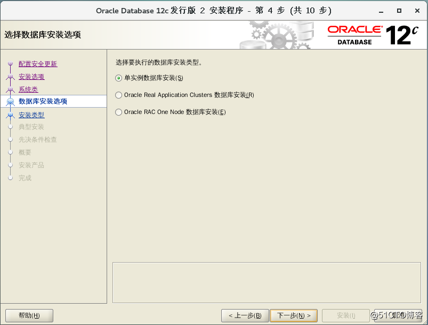Select Oracle RAC One Node database installation
This screenshot has width=428, height=325.
(x=171, y=112)
